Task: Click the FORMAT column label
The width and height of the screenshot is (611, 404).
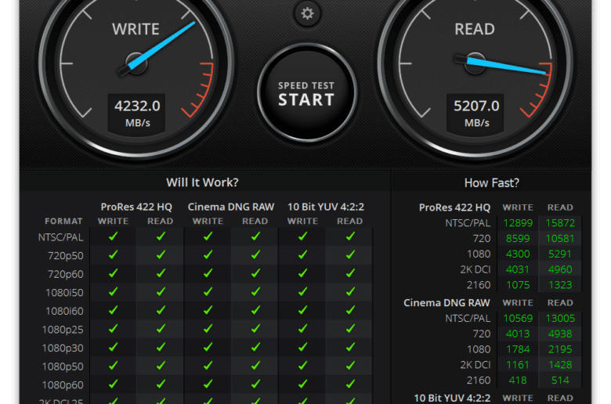Action: click(x=63, y=222)
